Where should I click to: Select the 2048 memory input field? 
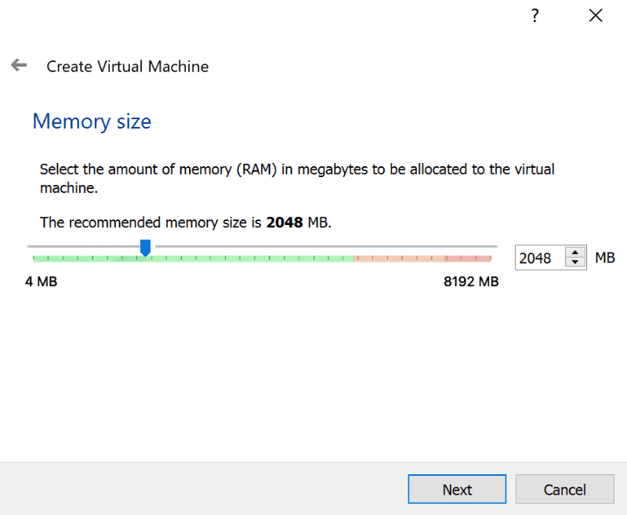coord(541,257)
